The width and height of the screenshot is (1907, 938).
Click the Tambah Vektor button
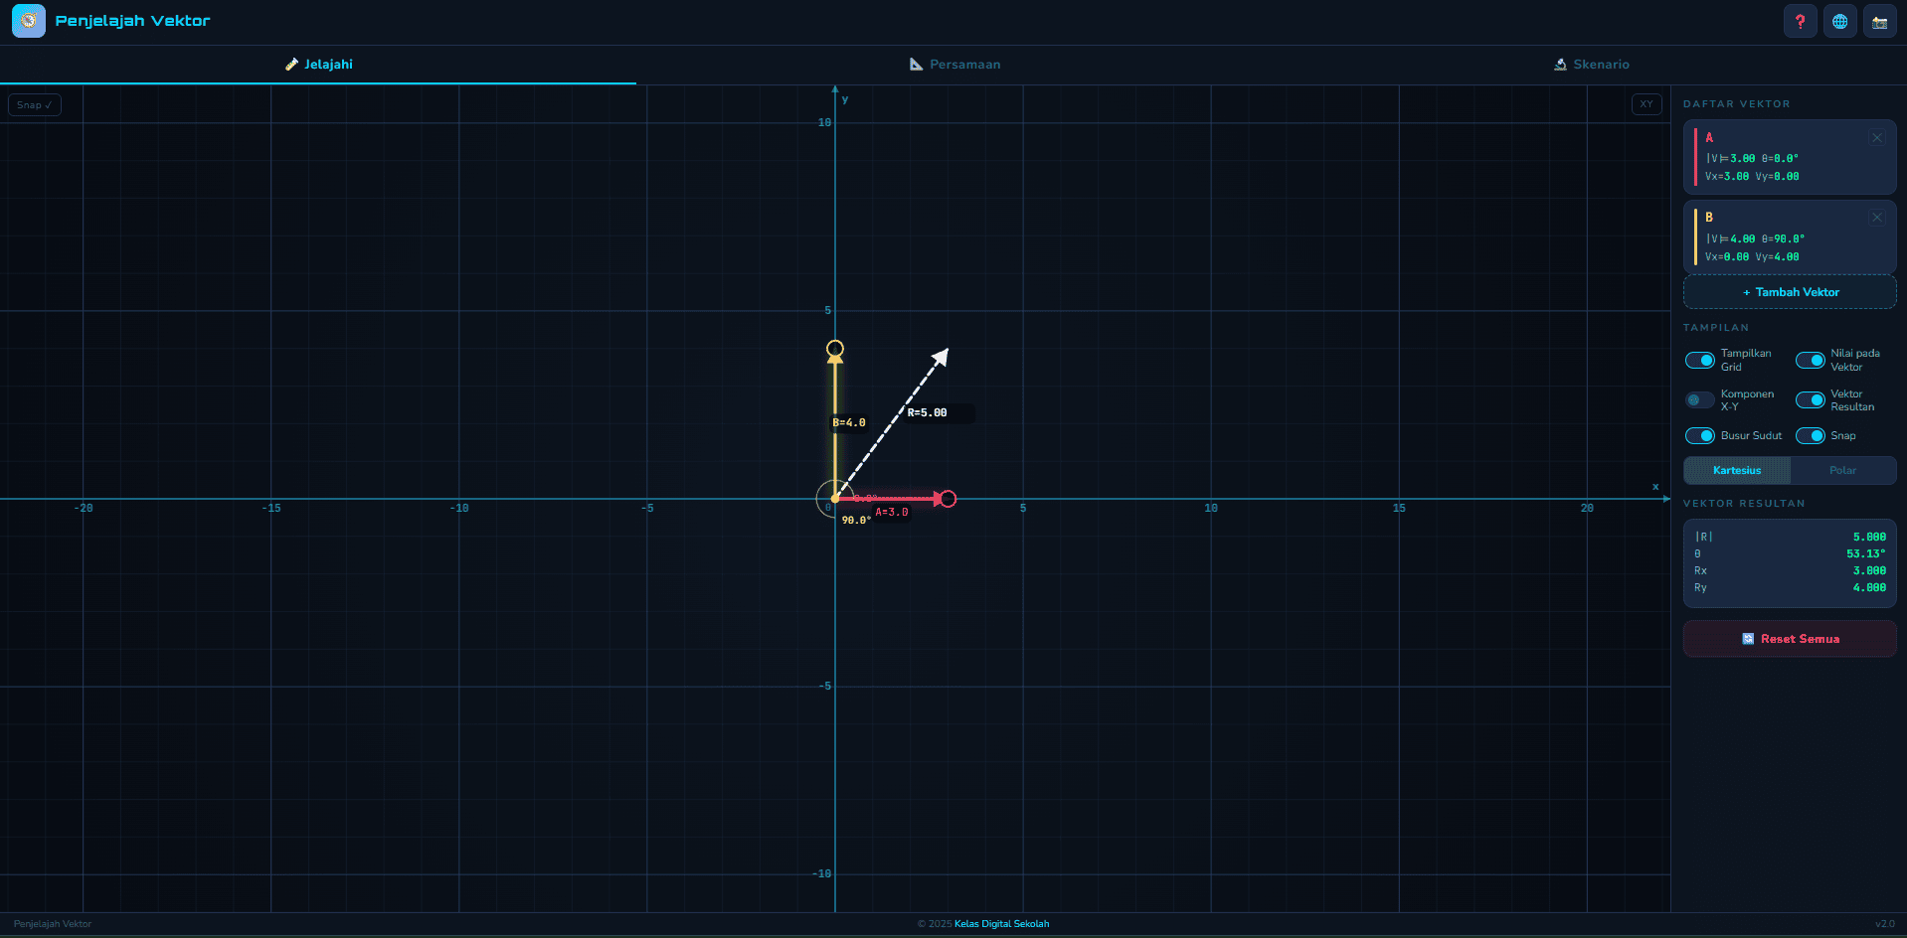click(x=1790, y=292)
